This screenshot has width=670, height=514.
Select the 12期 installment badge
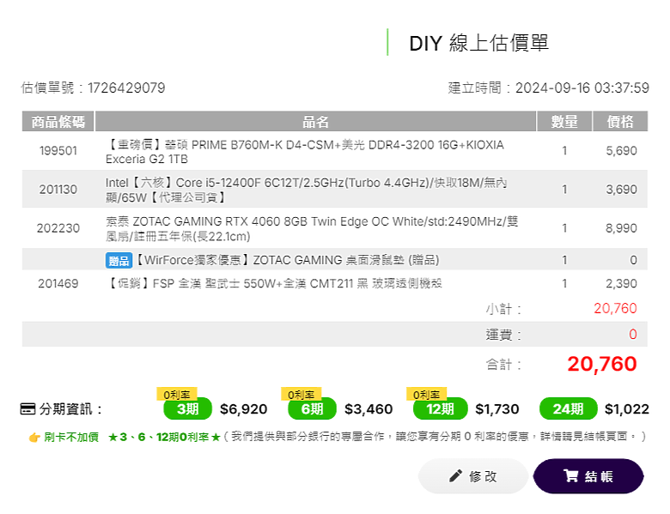coord(440,408)
